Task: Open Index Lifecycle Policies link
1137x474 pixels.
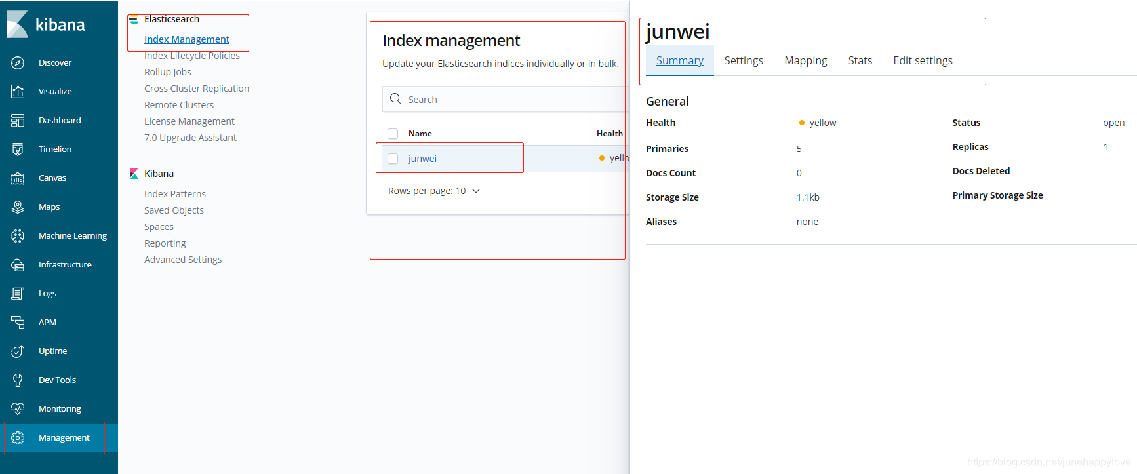Action: [x=192, y=56]
